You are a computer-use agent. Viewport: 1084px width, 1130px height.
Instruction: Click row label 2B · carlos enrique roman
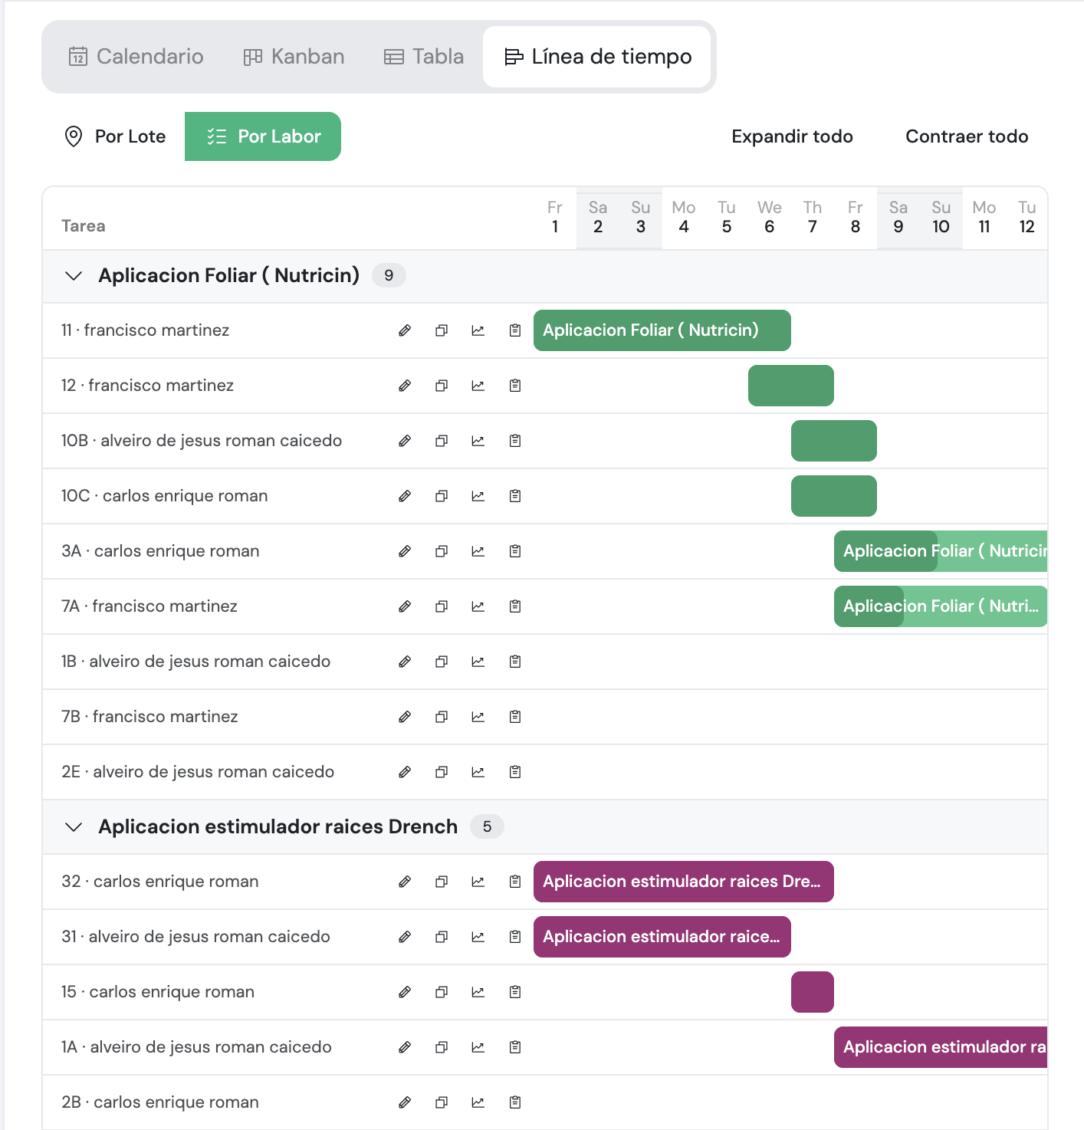click(160, 1102)
